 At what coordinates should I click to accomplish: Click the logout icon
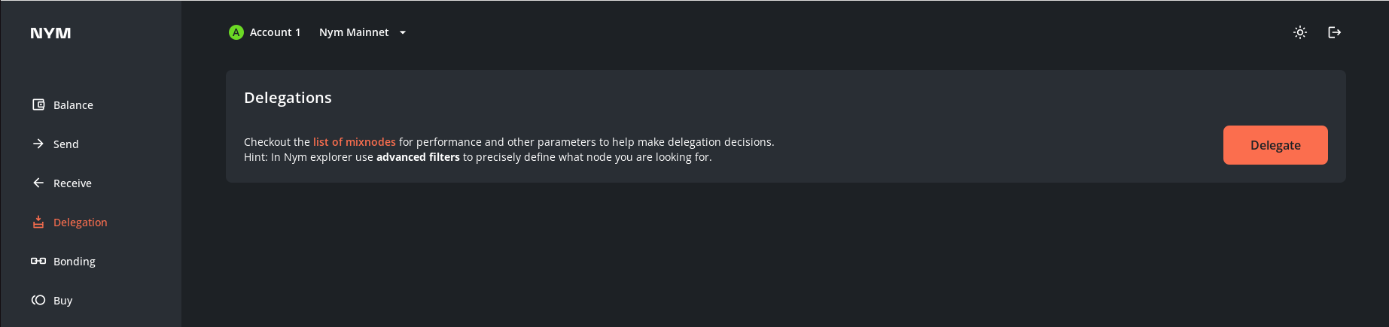click(x=1334, y=32)
